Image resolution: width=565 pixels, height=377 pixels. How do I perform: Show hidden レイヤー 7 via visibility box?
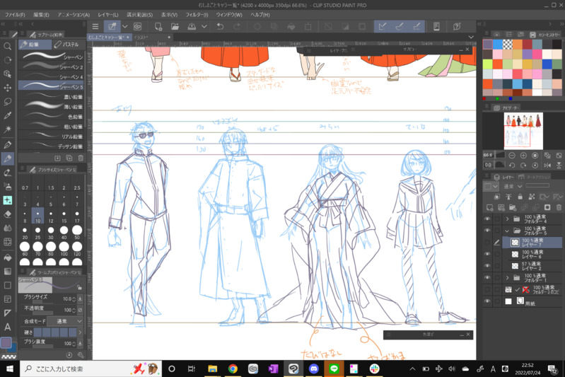point(487,242)
